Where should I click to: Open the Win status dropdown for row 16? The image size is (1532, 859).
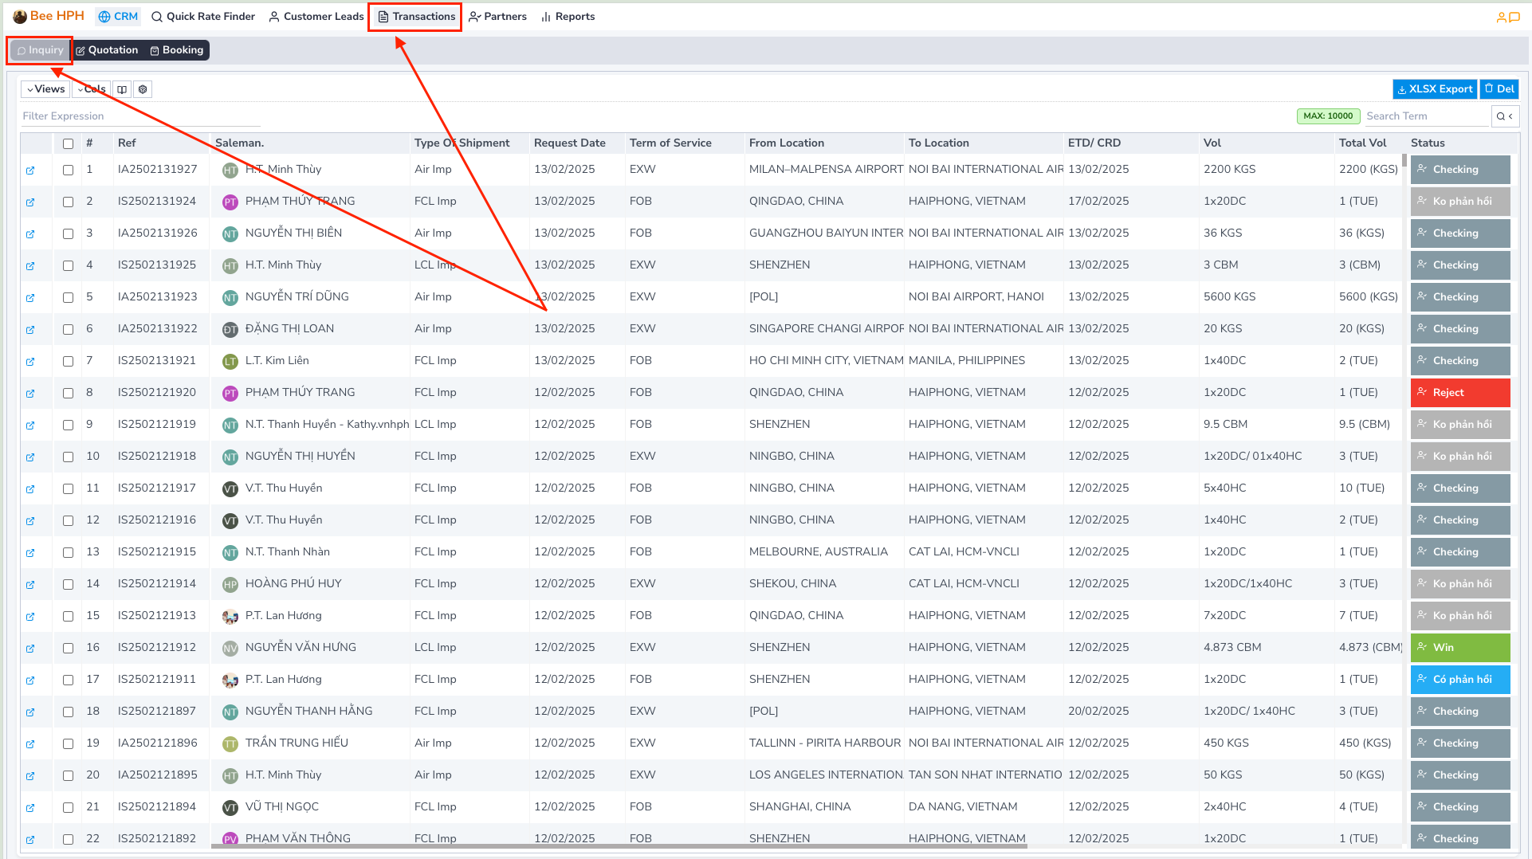click(x=1459, y=648)
